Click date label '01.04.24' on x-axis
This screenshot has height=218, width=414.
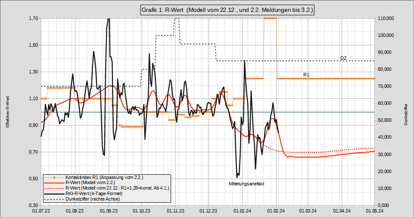(x=342, y=211)
